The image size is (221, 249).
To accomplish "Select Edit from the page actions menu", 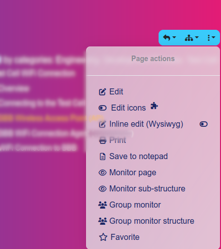I will pyautogui.click(x=116, y=92).
